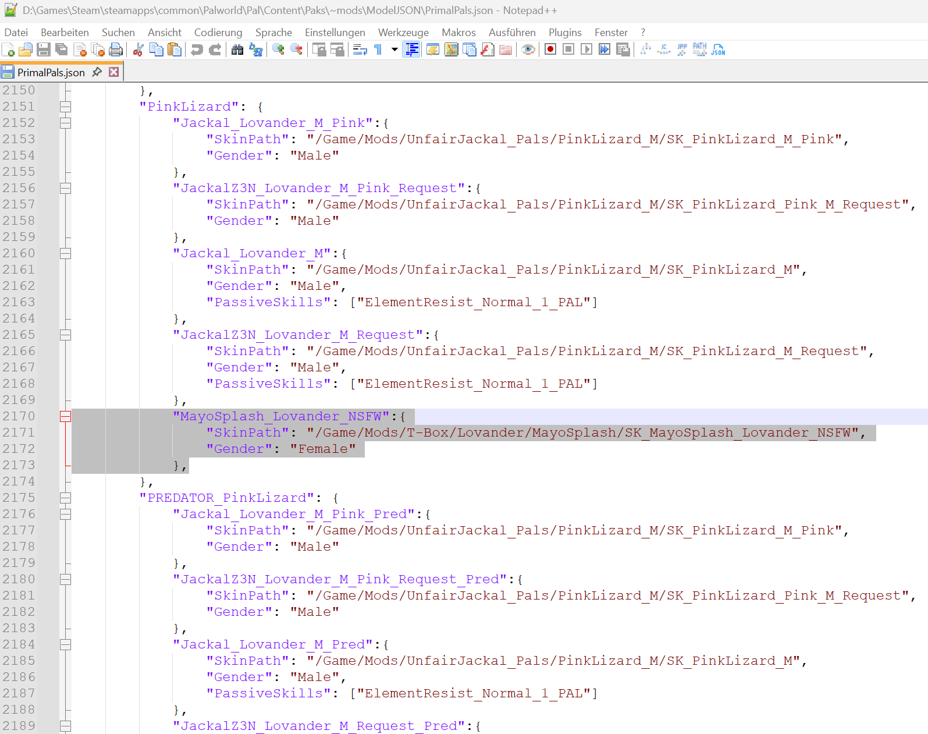Image resolution: width=928 pixels, height=734 pixels.
Task: Click the JSON plugin toolbar icon
Action: pos(719,50)
